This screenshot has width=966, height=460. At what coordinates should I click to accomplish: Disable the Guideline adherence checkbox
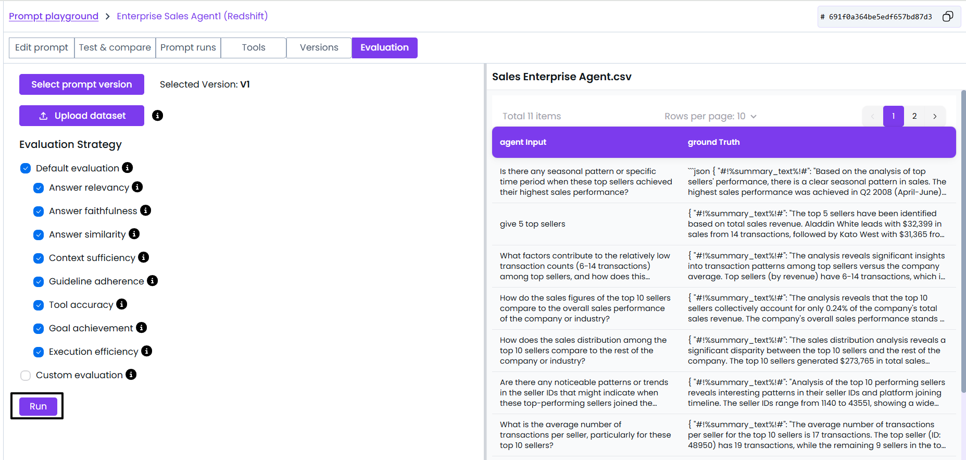point(39,282)
